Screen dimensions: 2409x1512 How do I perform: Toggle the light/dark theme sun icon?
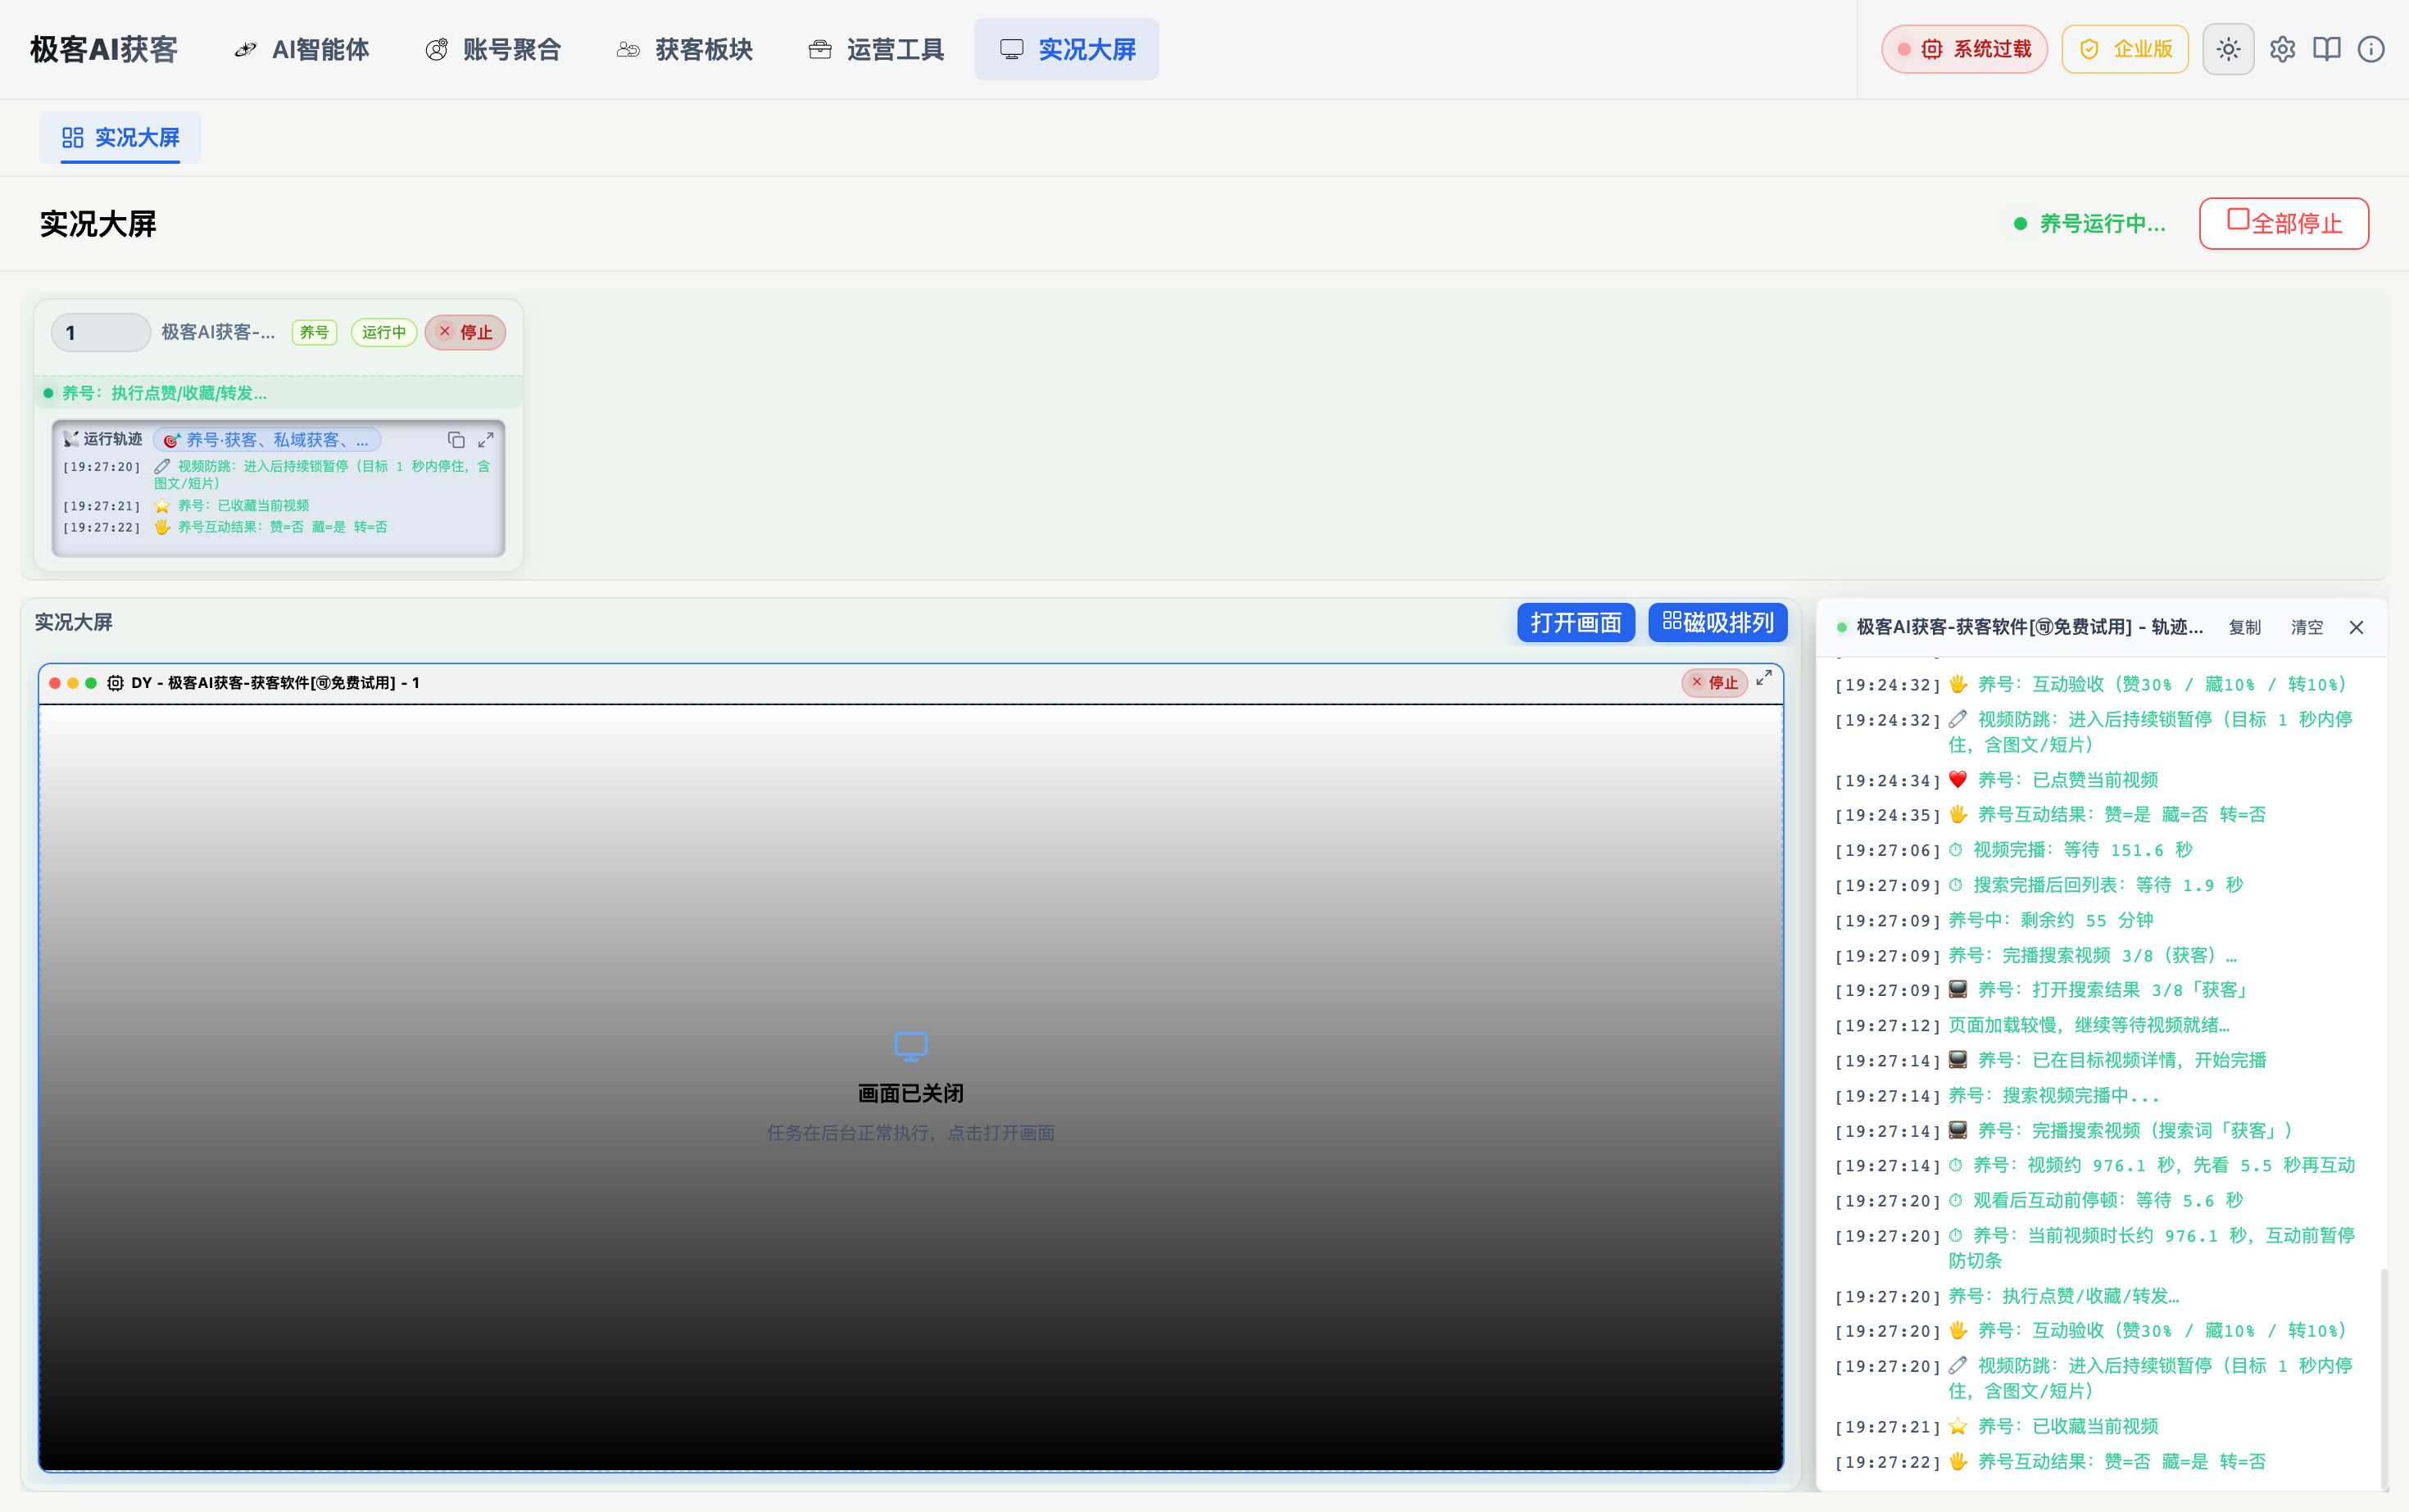coord(2228,49)
